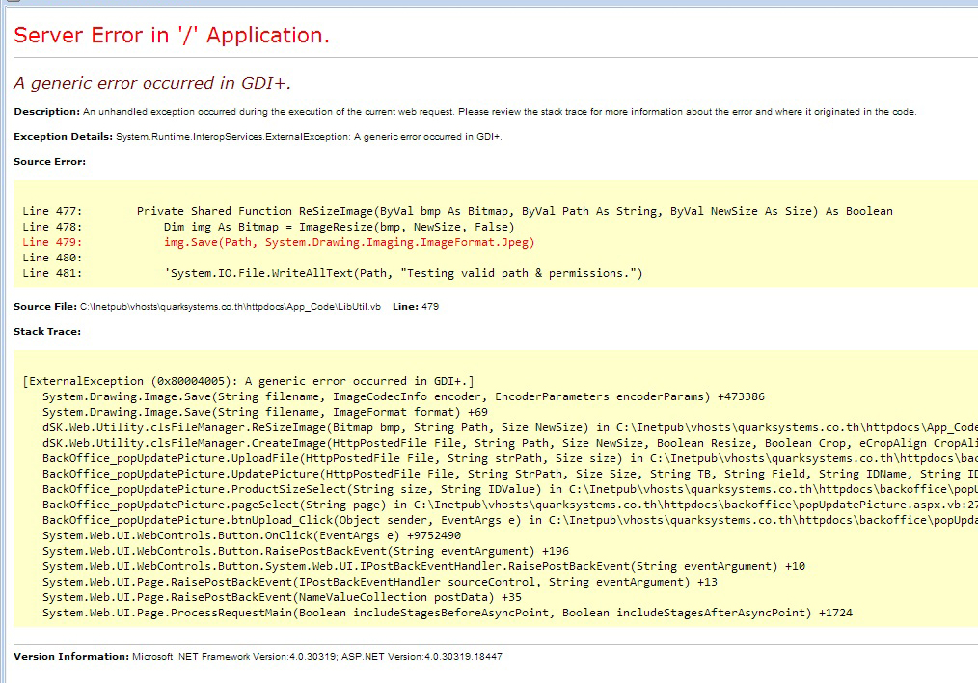Viewport: 978px width, 683px height.
Task: Click the italic "A generic error occurred in GDI+." subheading
Action: click(152, 83)
